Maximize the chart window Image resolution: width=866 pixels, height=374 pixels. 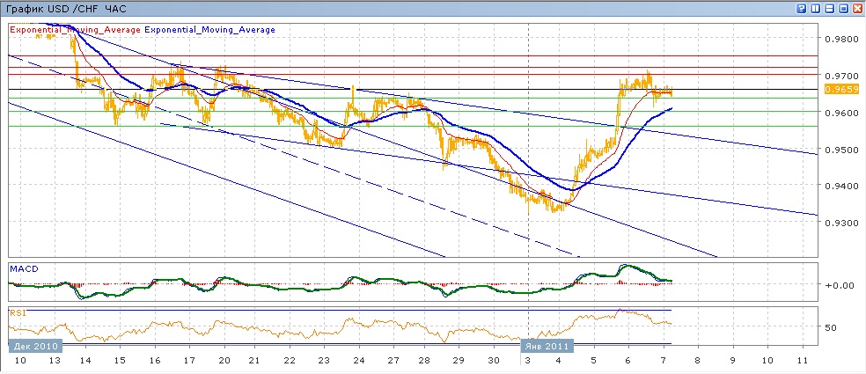pyautogui.click(x=843, y=8)
